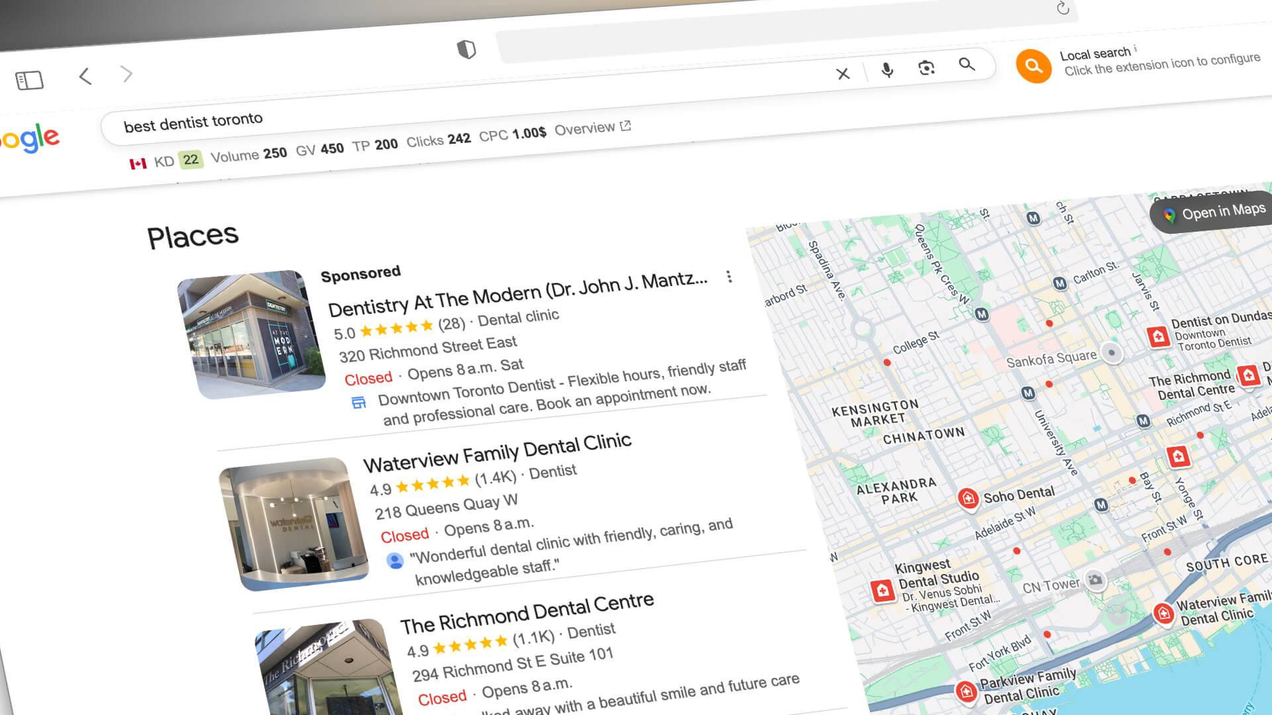The height and width of the screenshot is (715, 1272).
Task: View Waterview Family Dental Clinic interior photo
Action: (293, 523)
